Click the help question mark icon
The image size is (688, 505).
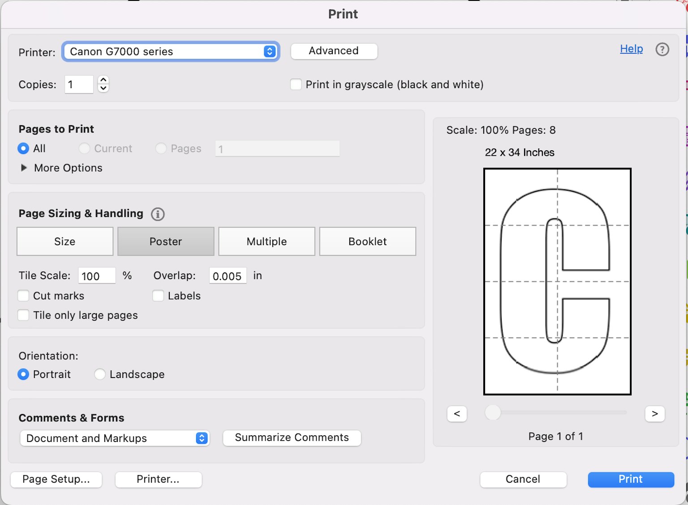click(662, 49)
